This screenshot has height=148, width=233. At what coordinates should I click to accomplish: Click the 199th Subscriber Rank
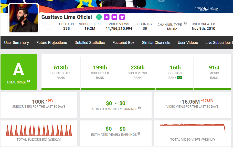[100, 68]
